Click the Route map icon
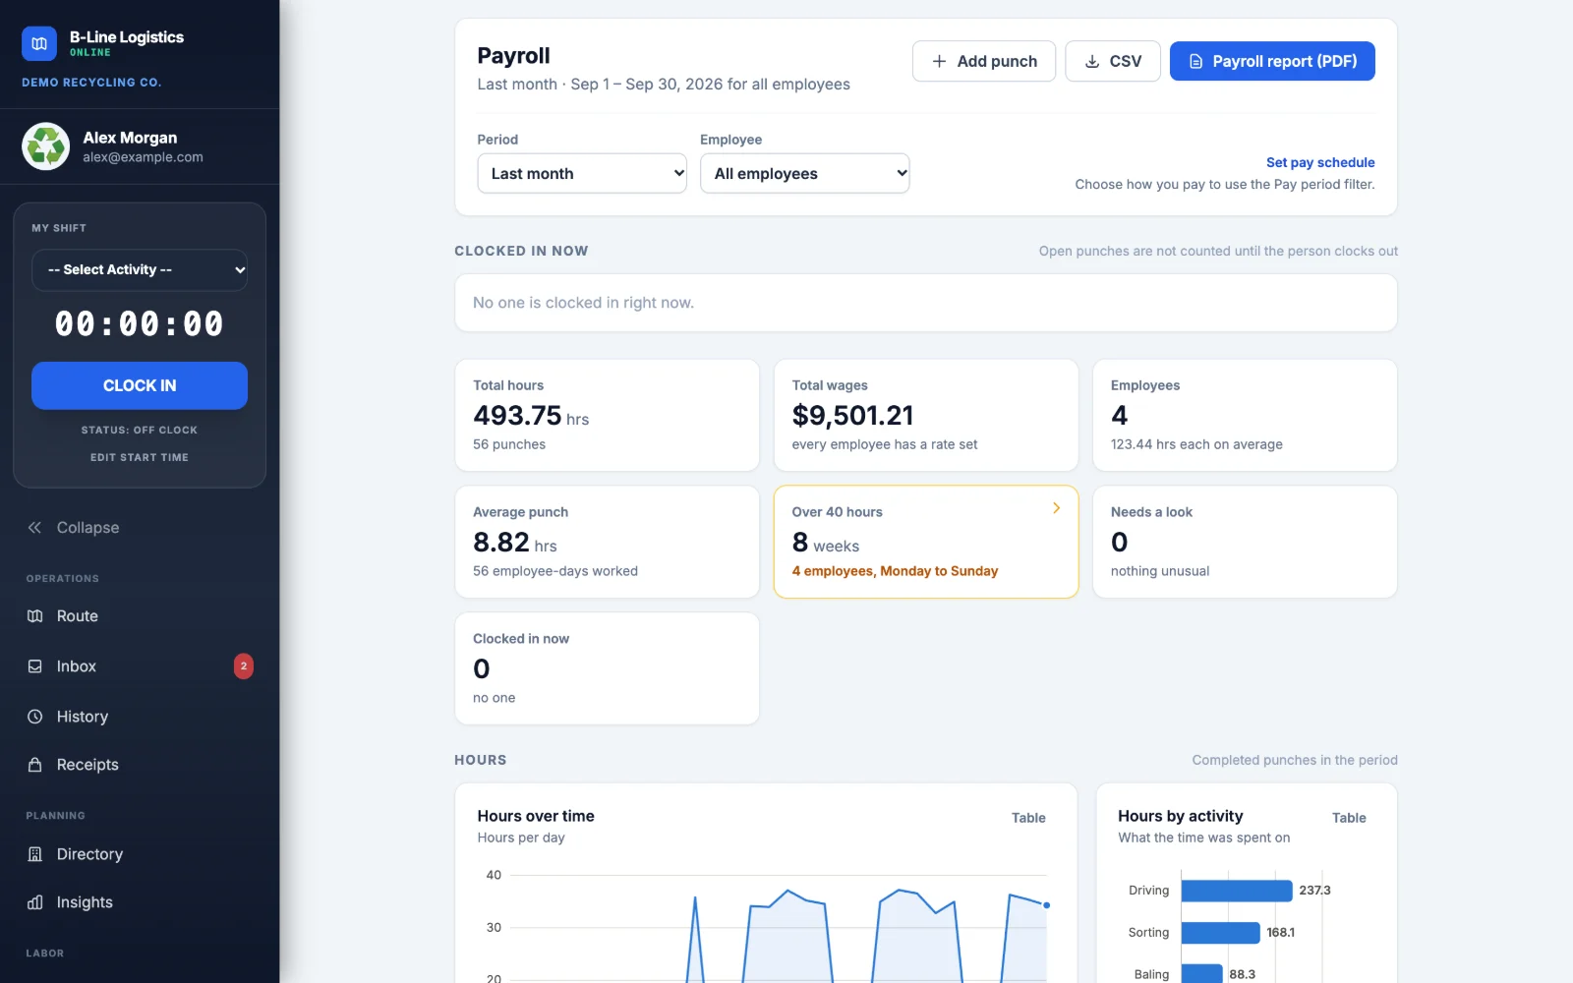The width and height of the screenshot is (1573, 983). [x=35, y=616]
